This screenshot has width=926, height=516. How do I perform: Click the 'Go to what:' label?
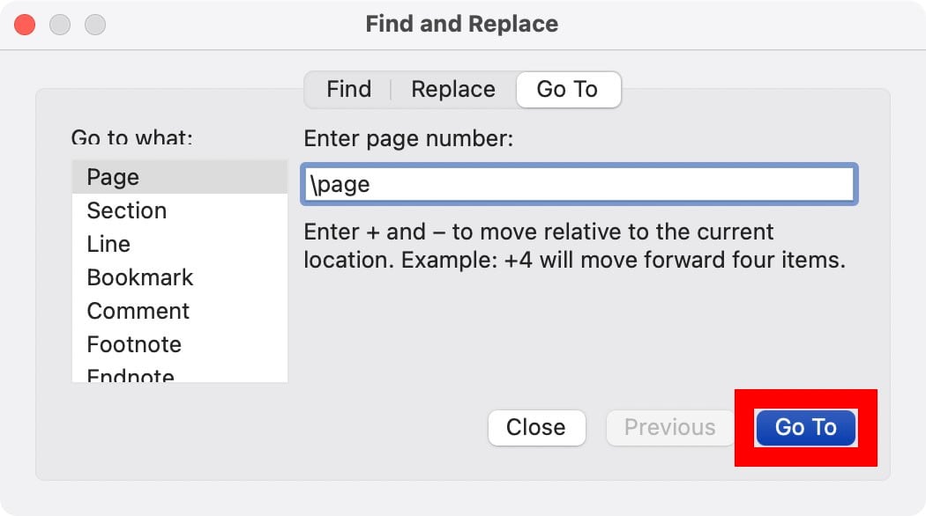131,138
